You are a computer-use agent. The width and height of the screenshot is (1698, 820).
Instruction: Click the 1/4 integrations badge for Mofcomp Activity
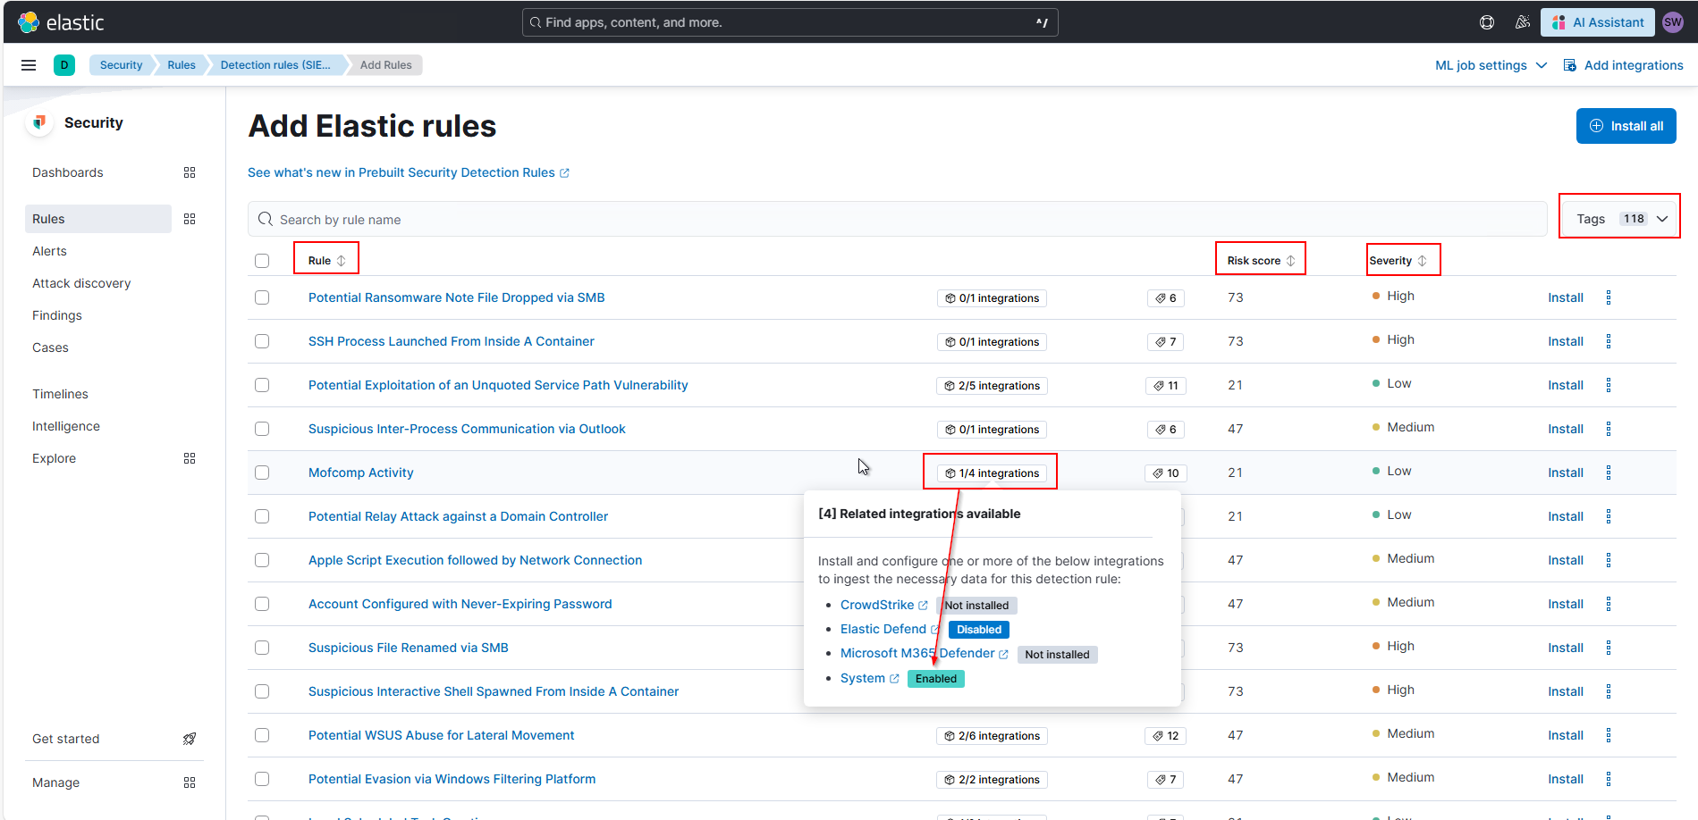click(x=992, y=473)
